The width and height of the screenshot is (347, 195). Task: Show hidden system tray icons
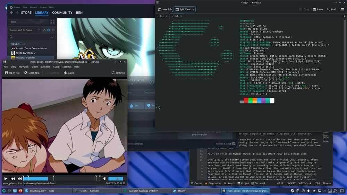pos(325,190)
